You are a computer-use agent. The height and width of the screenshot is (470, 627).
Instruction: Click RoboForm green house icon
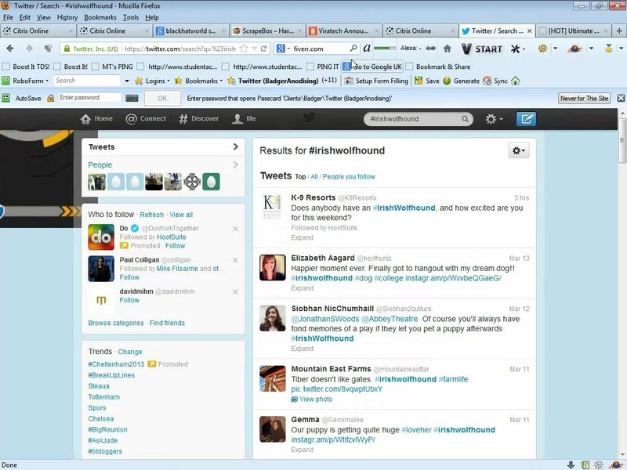516,81
